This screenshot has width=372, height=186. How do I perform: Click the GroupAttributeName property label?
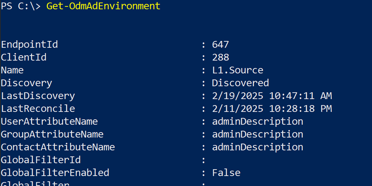coord(52,134)
